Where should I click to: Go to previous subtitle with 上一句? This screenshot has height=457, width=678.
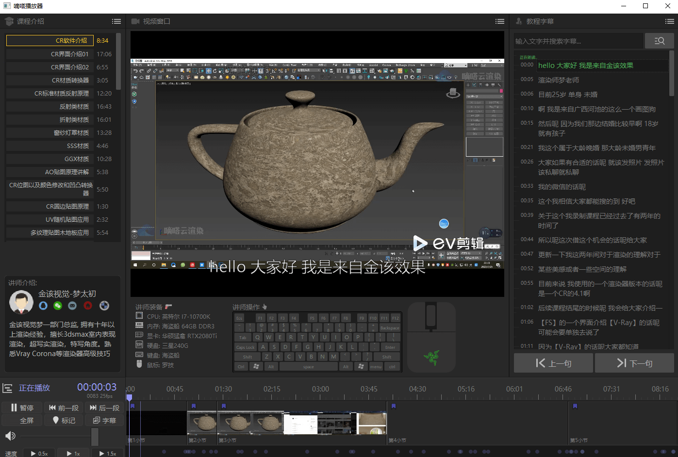point(553,363)
